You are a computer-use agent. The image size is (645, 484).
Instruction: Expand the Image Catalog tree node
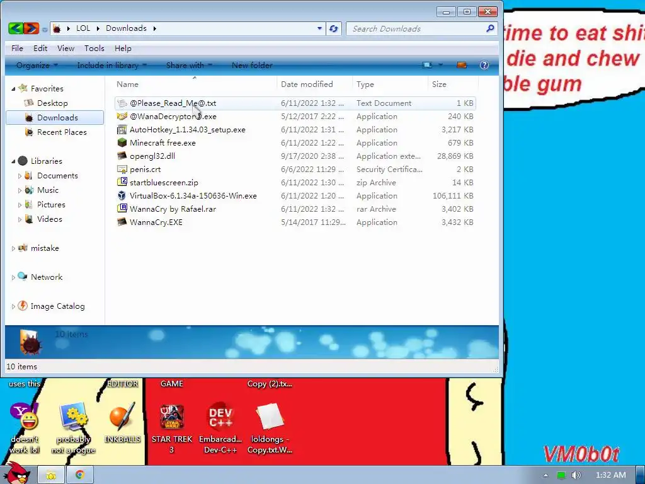[x=13, y=306]
